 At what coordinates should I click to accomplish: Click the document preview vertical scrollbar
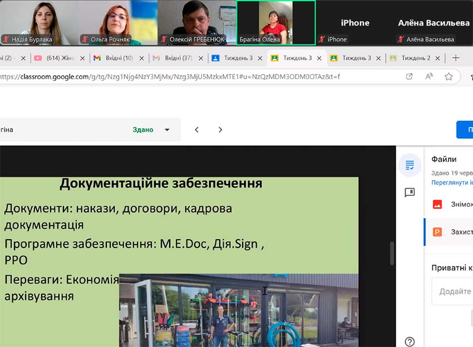392,253
